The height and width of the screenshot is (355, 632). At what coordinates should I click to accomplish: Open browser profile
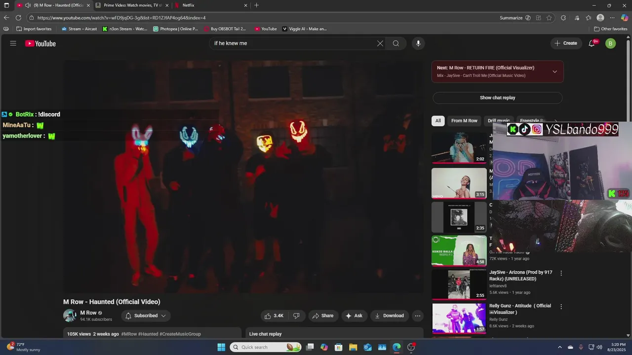click(600, 18)
